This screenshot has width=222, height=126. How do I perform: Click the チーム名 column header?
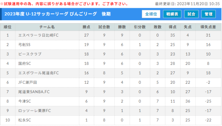click(47, 27)
